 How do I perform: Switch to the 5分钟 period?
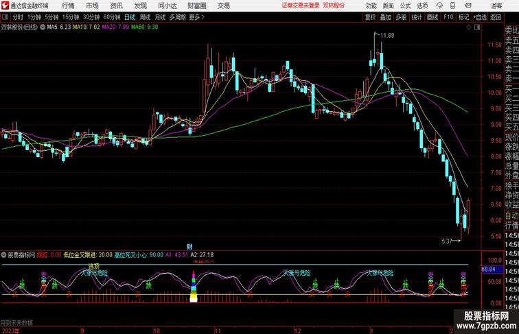tap(51, 17)
